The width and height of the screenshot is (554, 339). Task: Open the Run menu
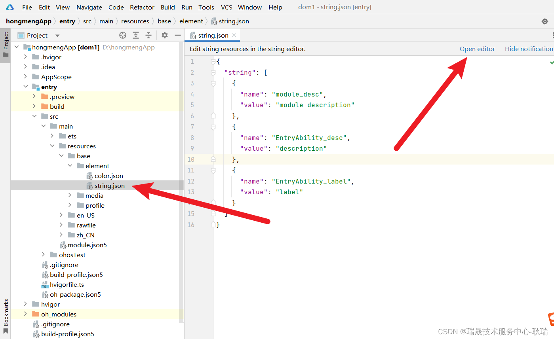coord(187,7)
